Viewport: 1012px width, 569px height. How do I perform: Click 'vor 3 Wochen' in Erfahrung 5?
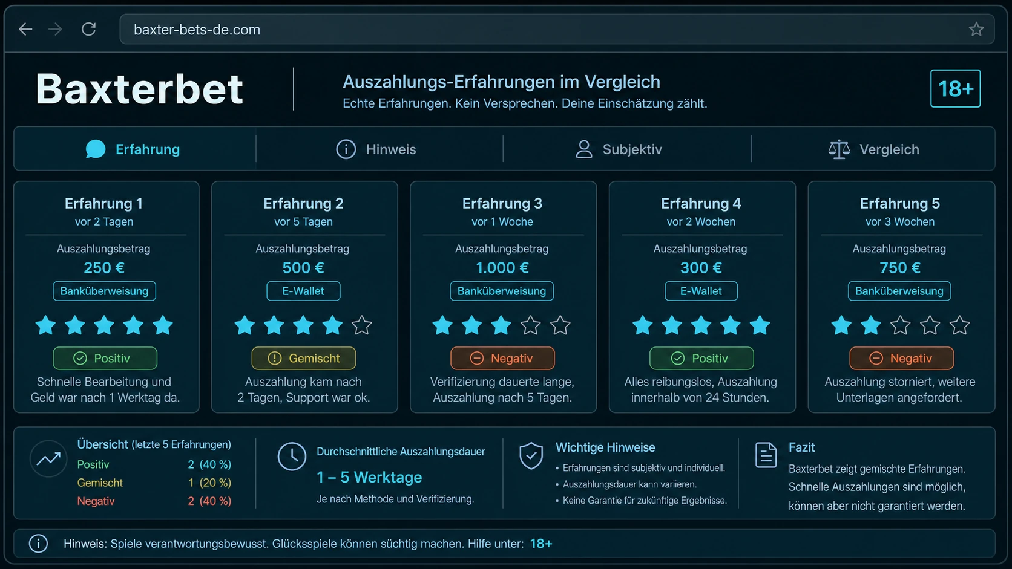[899, 221]
